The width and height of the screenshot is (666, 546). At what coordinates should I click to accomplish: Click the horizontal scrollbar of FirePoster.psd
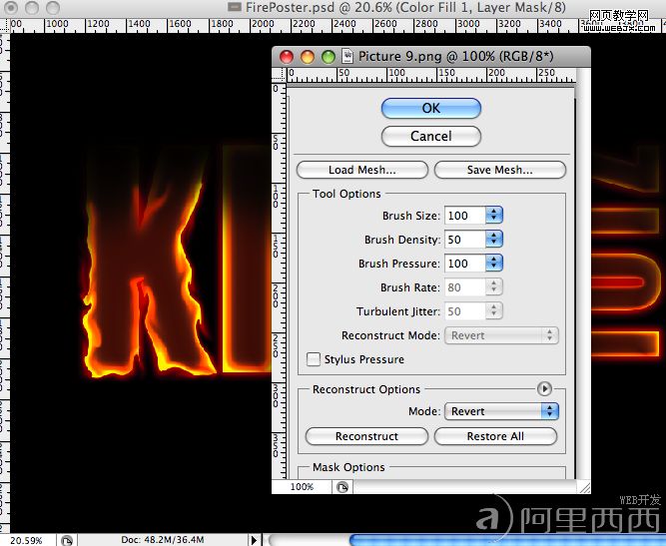coord(465,540)
